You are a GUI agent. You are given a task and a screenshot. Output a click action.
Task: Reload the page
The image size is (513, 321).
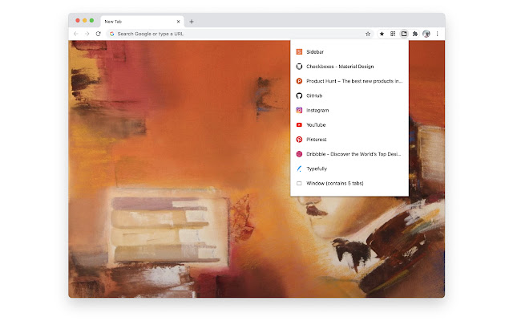pyautogui.click(x=98, y=34)
